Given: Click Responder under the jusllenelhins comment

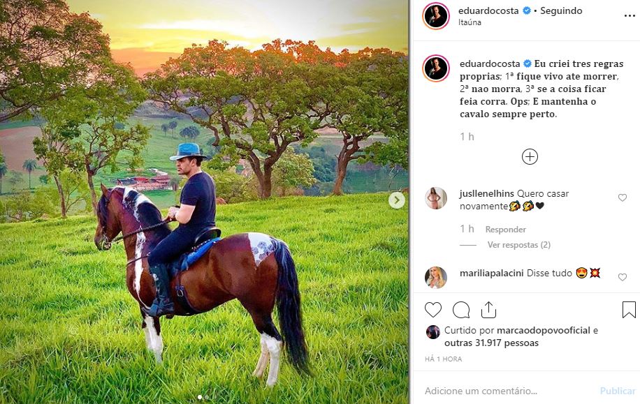Looking at the screenshot, I should [x=505, y=230].
